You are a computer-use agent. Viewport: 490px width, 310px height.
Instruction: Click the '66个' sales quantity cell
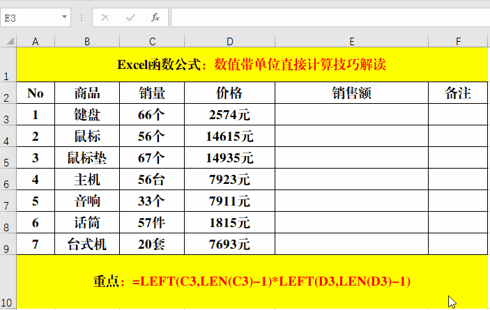(152, 114)
